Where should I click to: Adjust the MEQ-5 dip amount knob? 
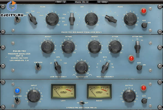click(91, 19)
